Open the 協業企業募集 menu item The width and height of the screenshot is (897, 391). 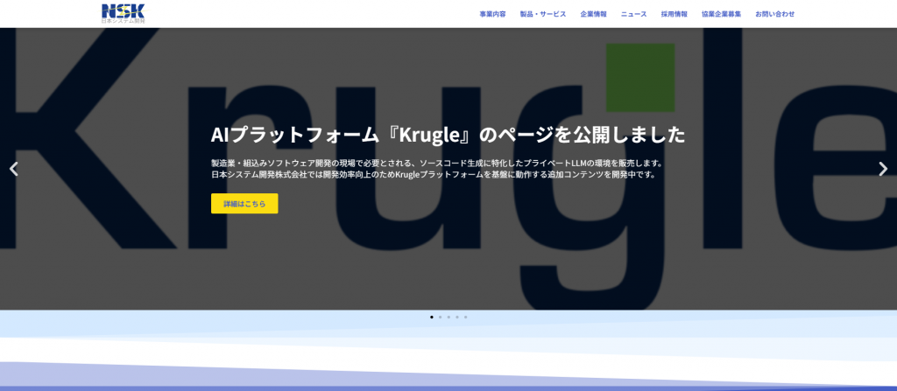click(x=722, y=14)
